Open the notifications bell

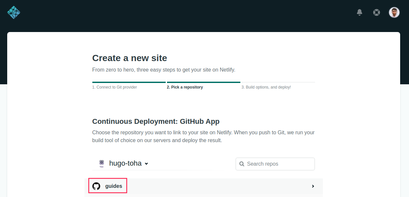tap(360, 12)
